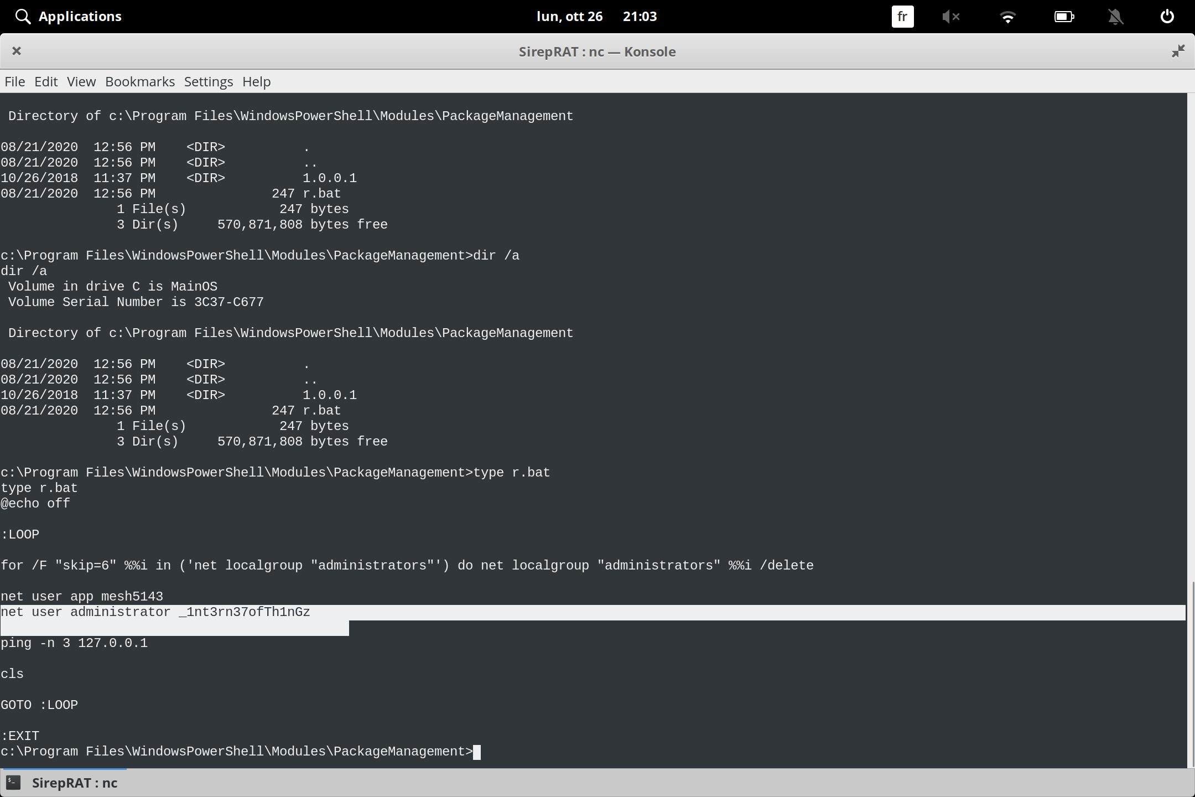Click the Wi-Fi signal icon
The image size is (1195, 797).
(x=1009, y=16)
